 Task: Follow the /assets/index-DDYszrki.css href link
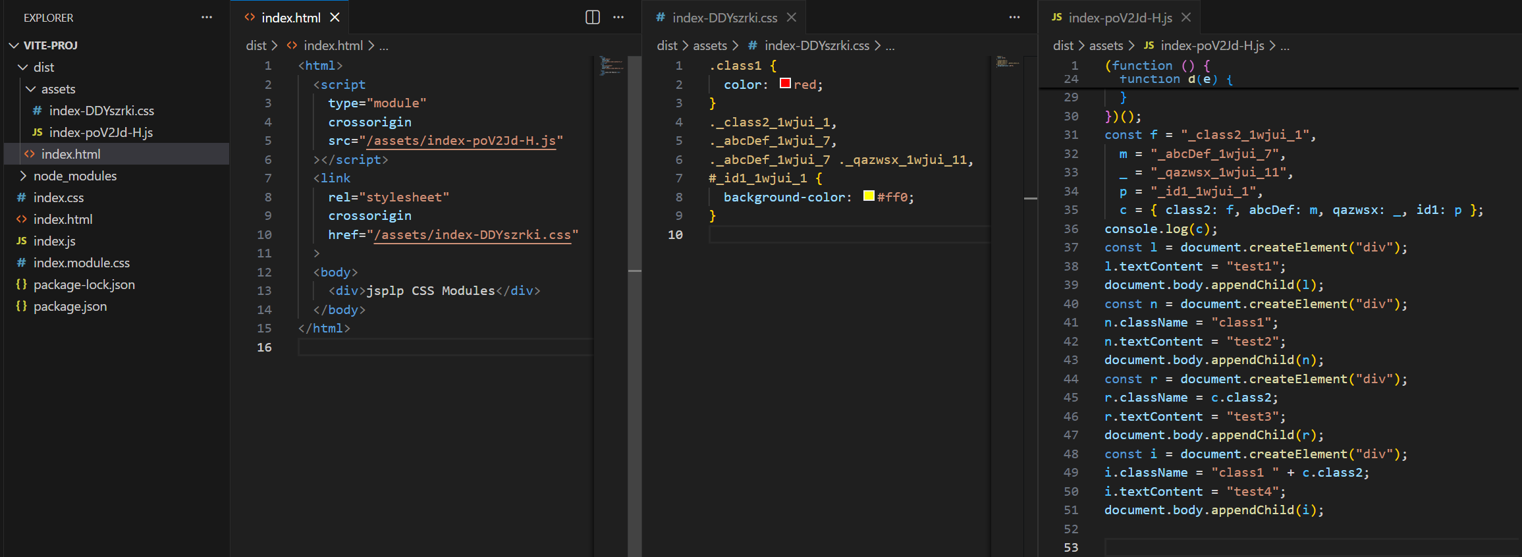[x=472, y=235]
